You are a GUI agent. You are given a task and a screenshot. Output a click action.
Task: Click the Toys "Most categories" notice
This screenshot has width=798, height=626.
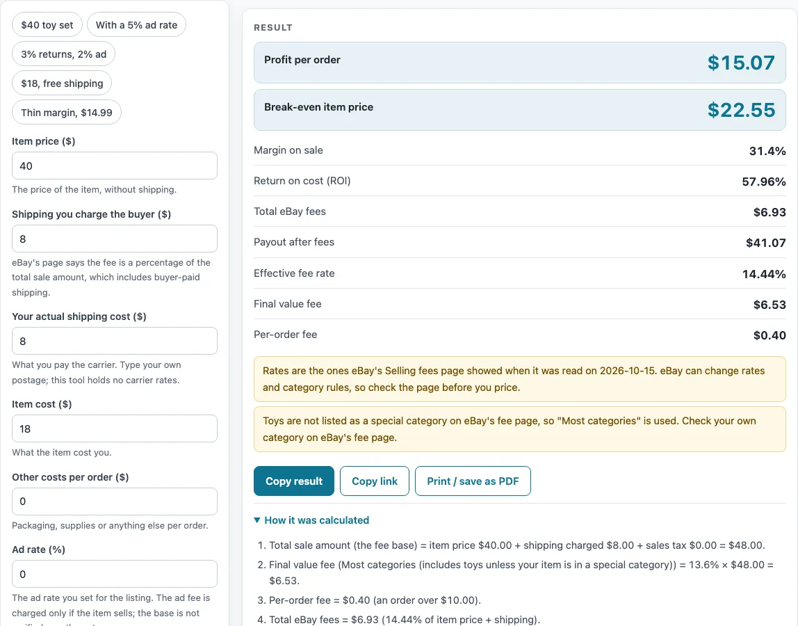pos(520,429)
